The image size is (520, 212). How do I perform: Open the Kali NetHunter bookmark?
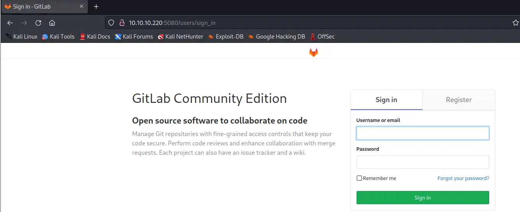(x=180, y=36)
